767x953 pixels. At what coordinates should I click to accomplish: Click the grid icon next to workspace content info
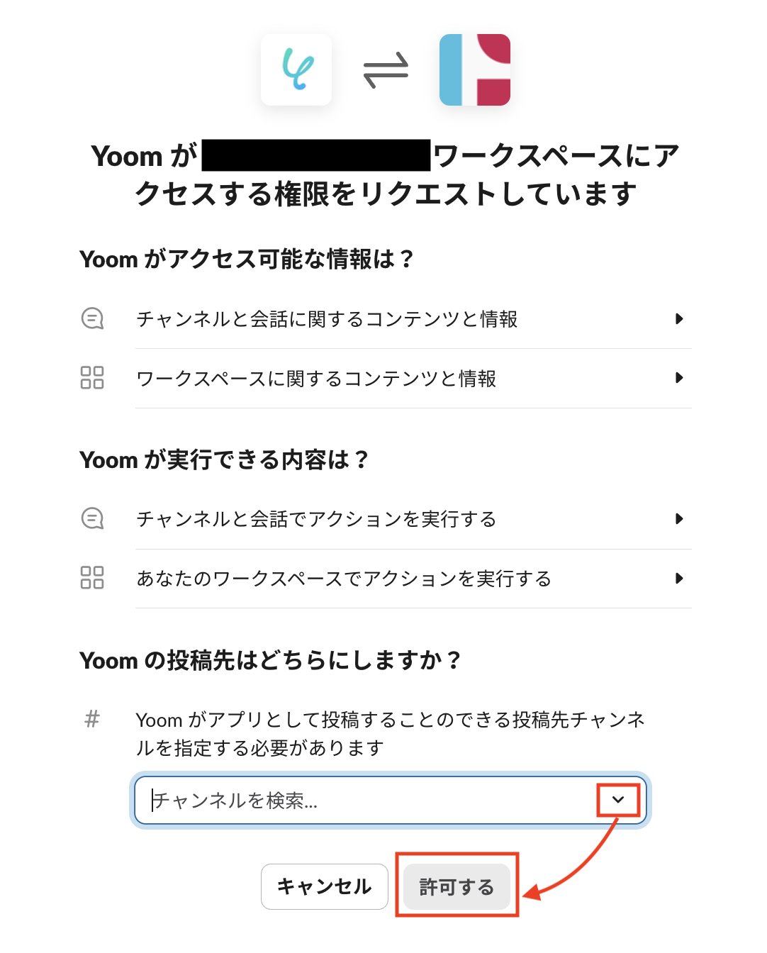(x=92, y=379)
